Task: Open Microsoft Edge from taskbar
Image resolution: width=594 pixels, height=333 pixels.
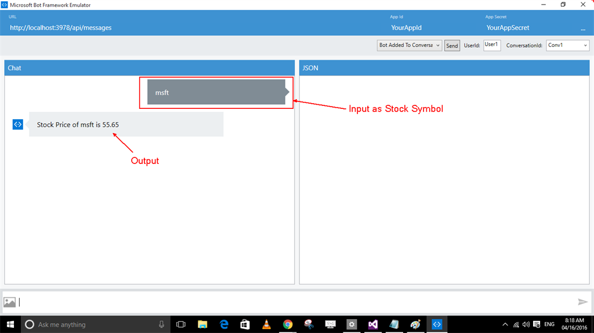Action: [x=224, y=324]
